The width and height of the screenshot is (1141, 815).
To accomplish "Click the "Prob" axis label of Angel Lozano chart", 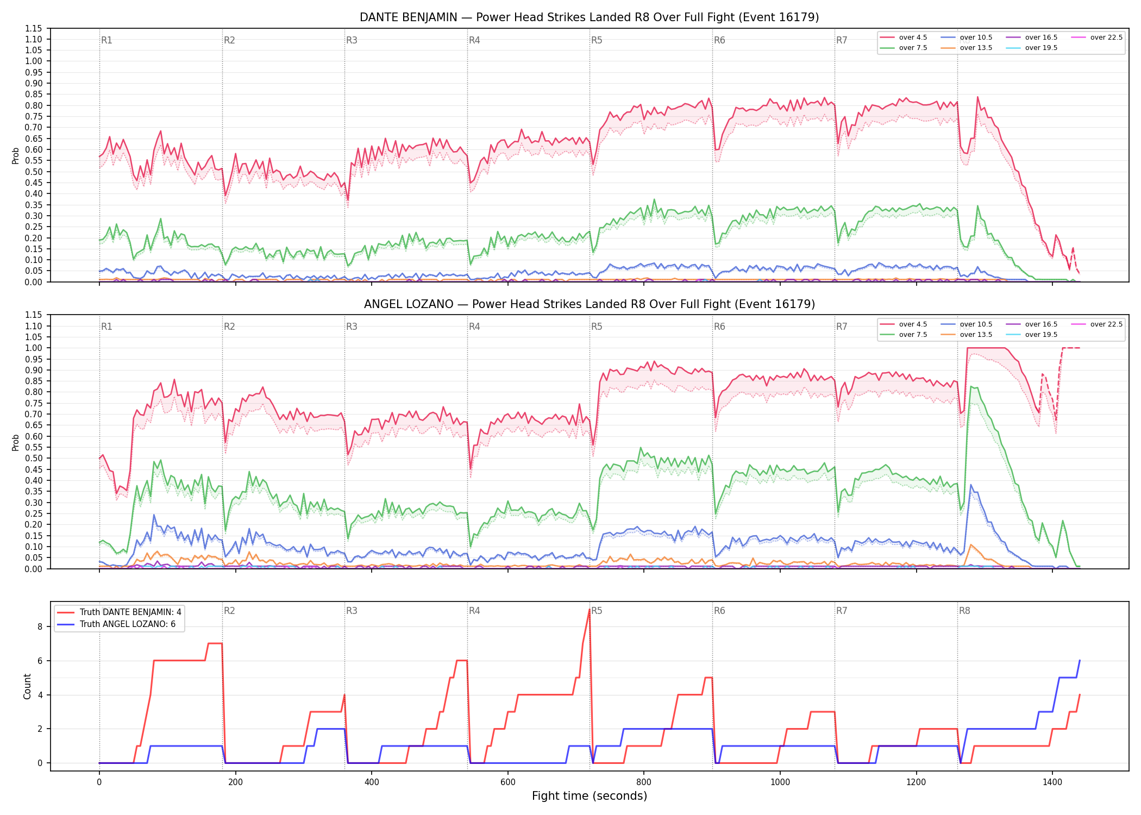I will [16, 442].
